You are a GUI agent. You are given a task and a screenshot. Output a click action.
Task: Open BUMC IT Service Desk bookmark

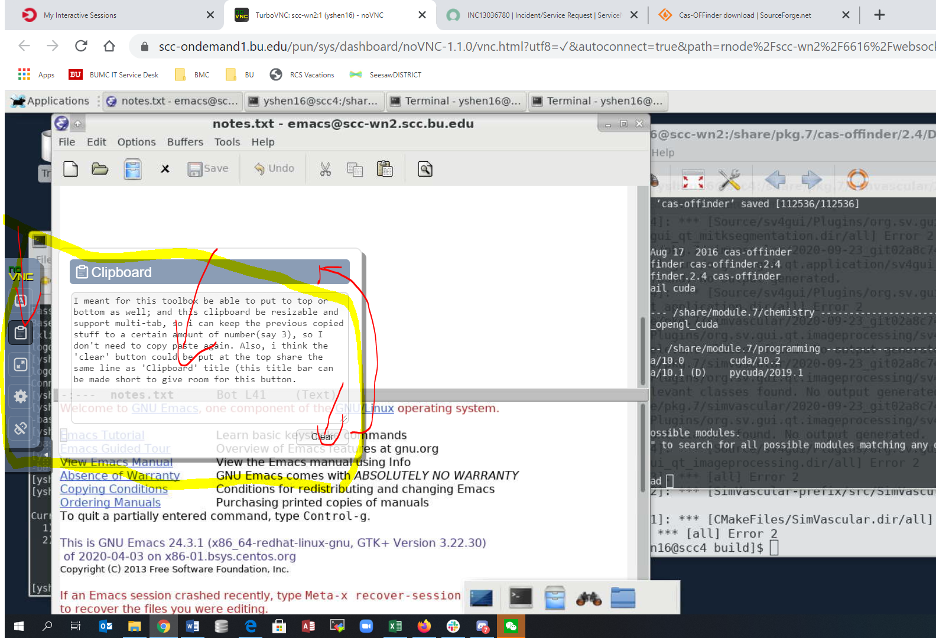click(x=114, y=74)
